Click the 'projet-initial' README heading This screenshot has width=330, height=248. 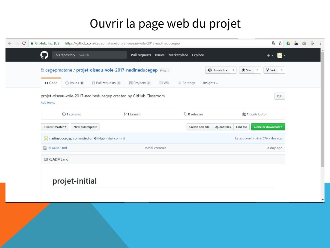tap(74, 181)
